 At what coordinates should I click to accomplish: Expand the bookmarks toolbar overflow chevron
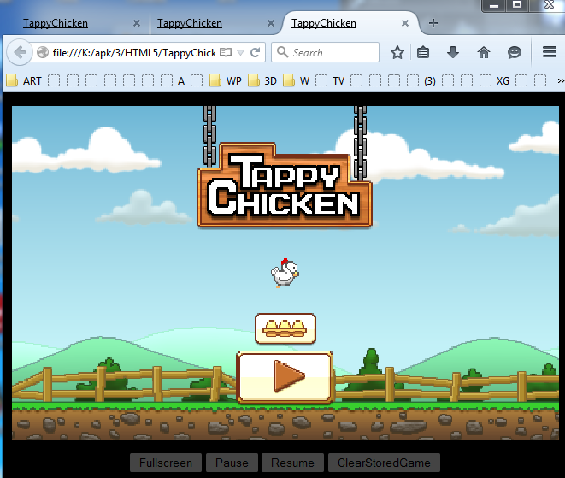561,80
